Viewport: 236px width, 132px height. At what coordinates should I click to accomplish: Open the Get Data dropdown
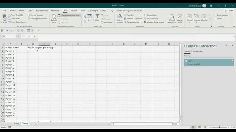[4, 19]
